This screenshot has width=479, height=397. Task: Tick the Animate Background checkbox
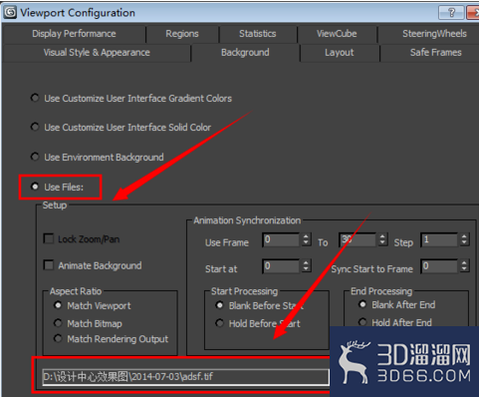tap(49, 265)
